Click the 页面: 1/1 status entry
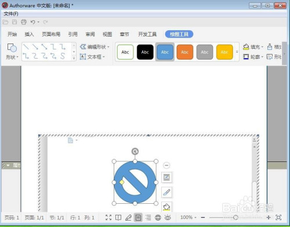Image resolution: width=290 pixels, height=227 pixels. (x=34, y=218)
